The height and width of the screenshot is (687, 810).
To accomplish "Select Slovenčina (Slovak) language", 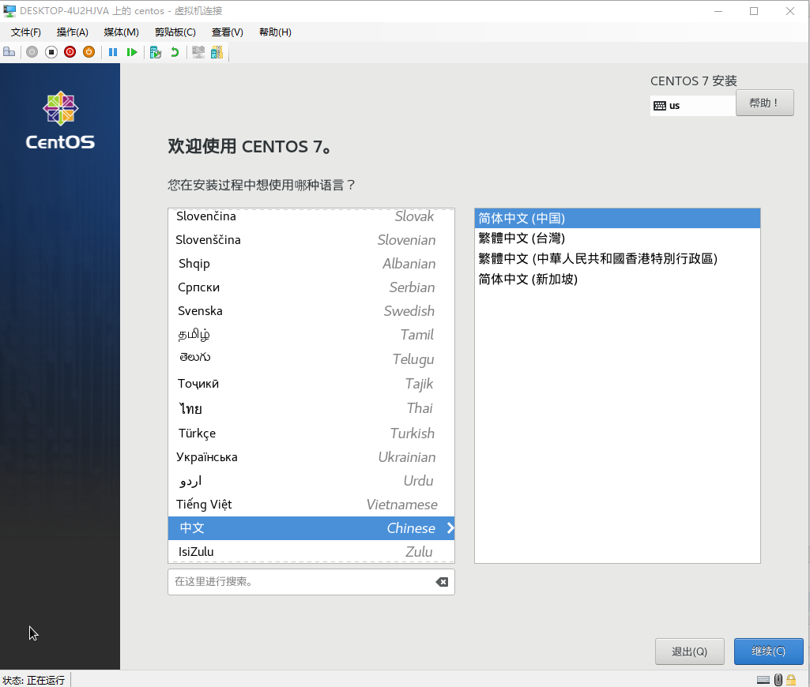I will pyautogui.click(x=311, y=216).
